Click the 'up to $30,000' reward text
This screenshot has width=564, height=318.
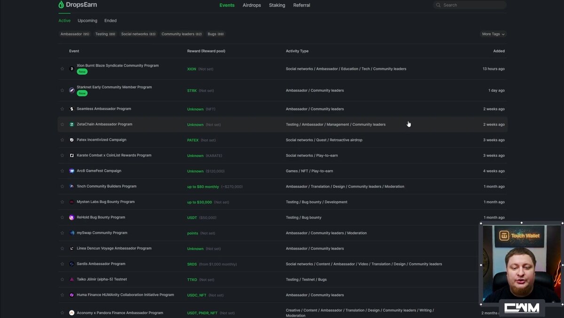(x=199, y=202)
